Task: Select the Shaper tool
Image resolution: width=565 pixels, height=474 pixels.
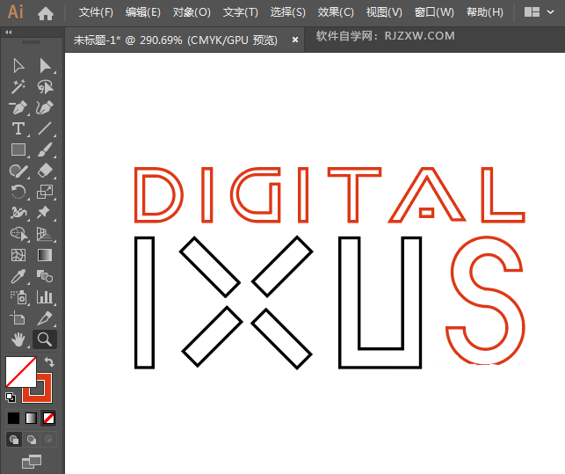Action: tap(18, 171)
